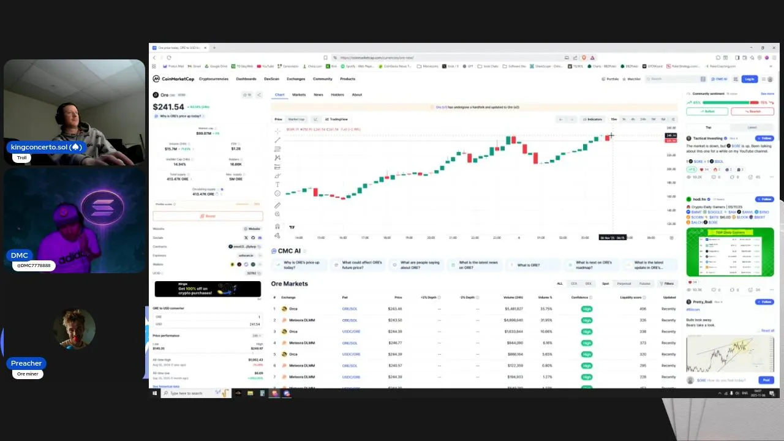This screenshot has height=441, width=784.
Task: Filter markets by DEX
Action: pos(589,284)
